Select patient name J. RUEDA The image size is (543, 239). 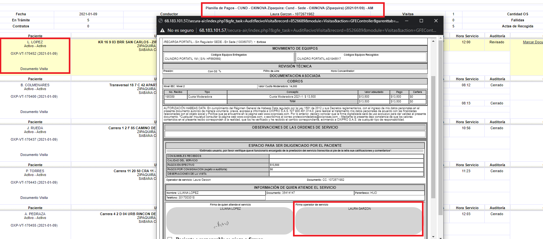(x=35, y=128)
